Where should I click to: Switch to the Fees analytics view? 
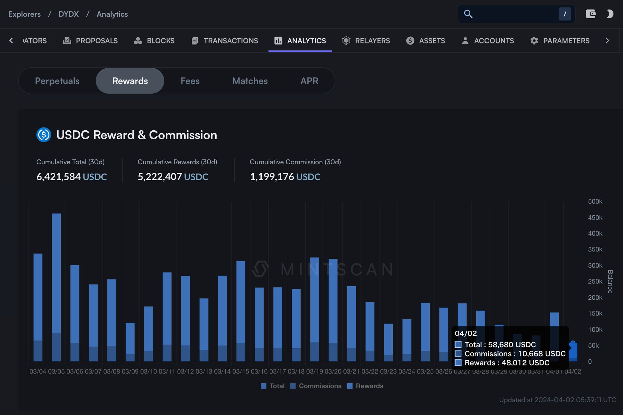[190, 81]
